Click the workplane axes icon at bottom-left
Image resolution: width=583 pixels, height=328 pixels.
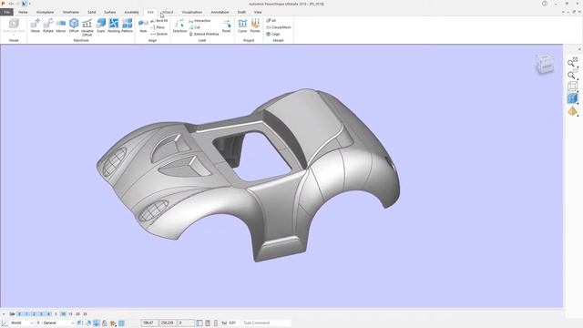tap(4, 323)
